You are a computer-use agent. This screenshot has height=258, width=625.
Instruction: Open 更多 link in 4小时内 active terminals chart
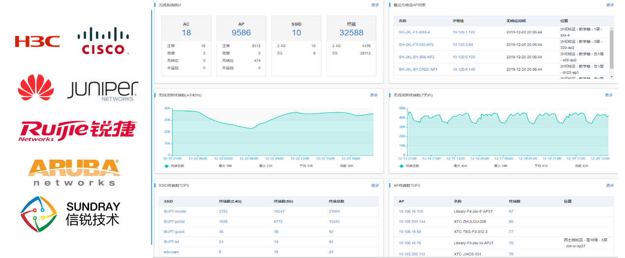click(374, 95)
